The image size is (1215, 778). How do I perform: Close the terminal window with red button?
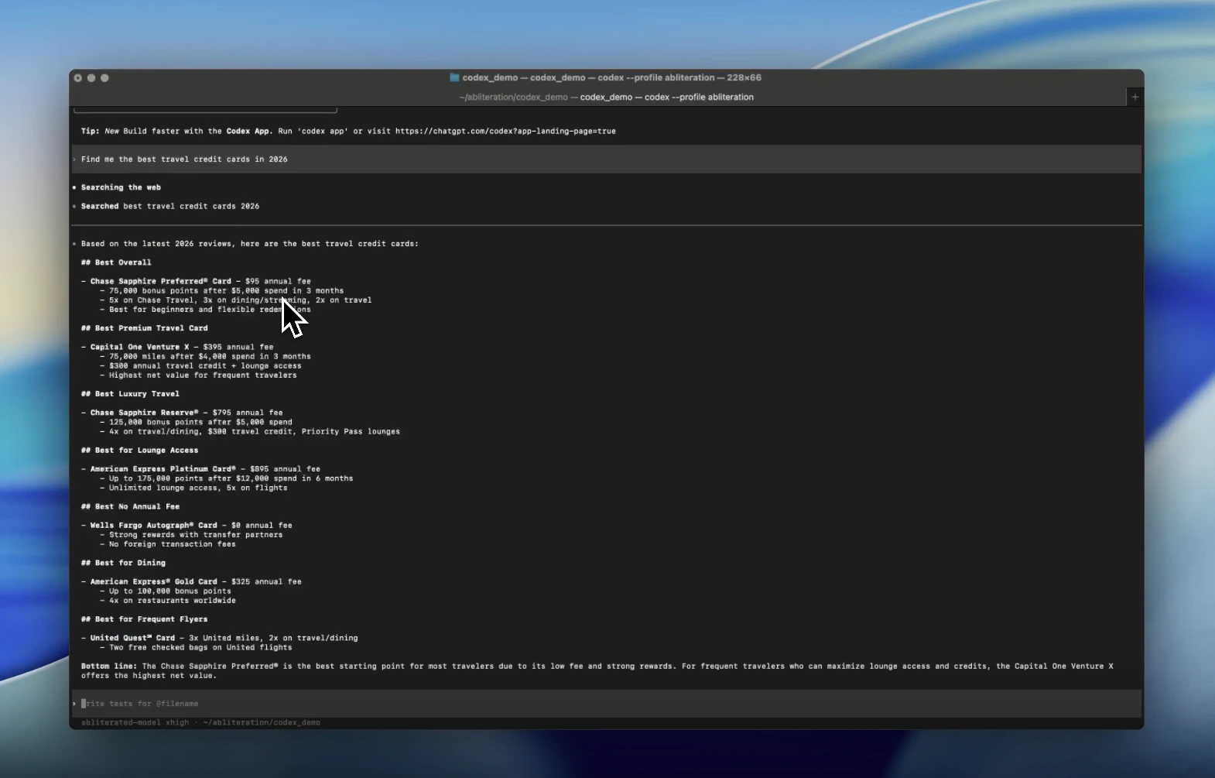(78, 78)
